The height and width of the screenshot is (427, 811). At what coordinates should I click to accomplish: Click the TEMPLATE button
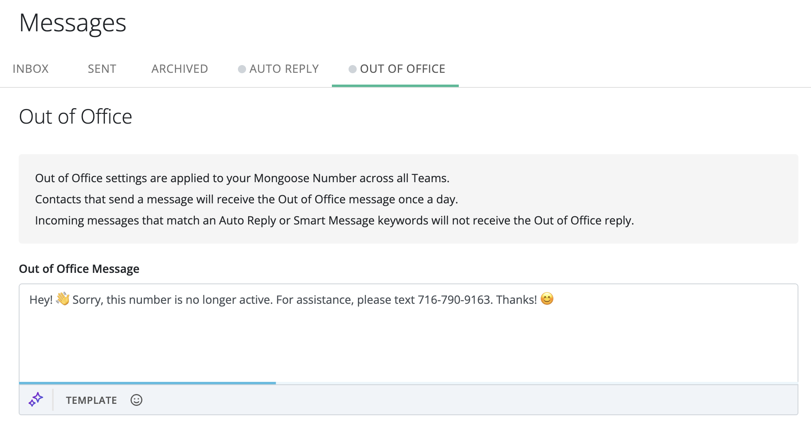[x=91, y=400]
